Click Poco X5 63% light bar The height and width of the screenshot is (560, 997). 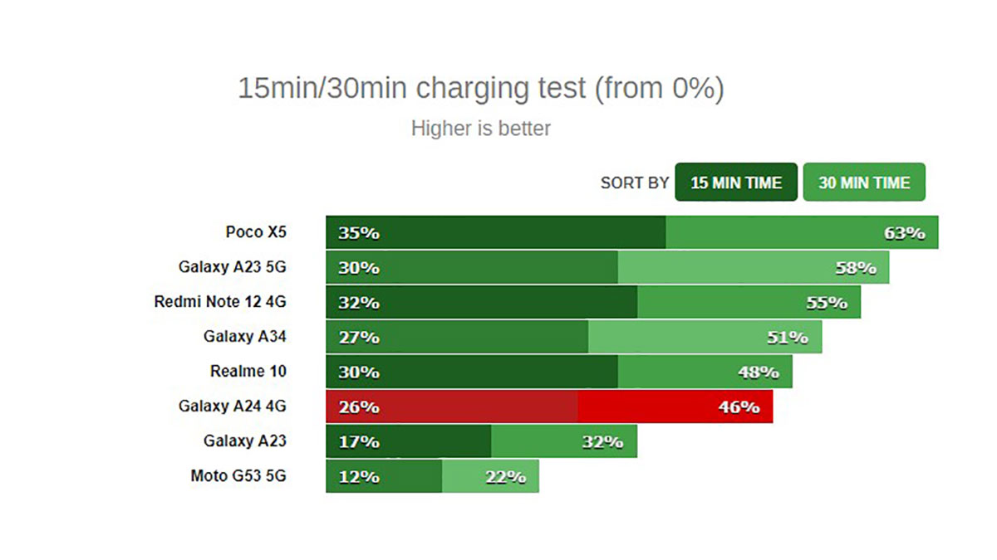point(802,232)
